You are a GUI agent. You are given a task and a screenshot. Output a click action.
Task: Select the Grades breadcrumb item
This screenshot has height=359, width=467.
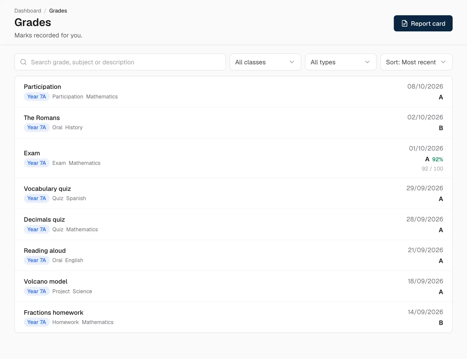[58, 11]
